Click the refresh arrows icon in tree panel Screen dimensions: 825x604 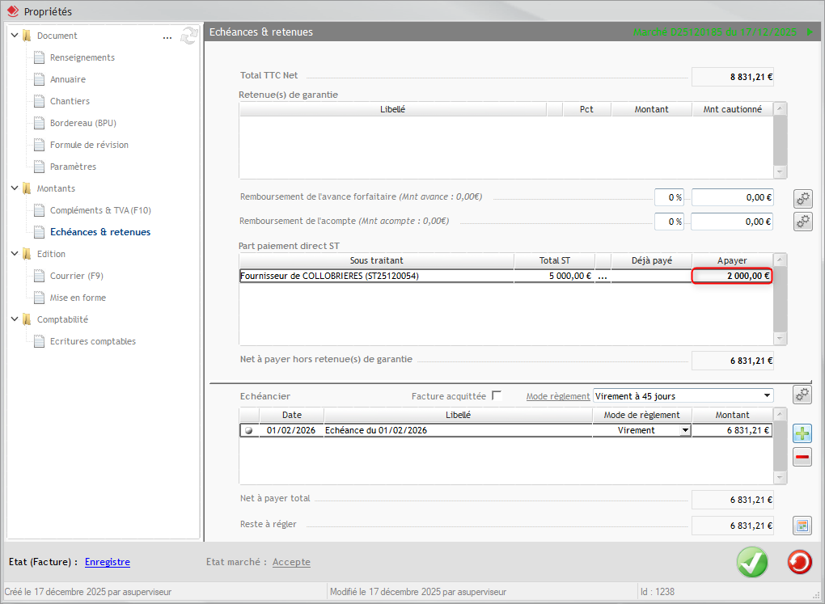click(x=189, y=36)
